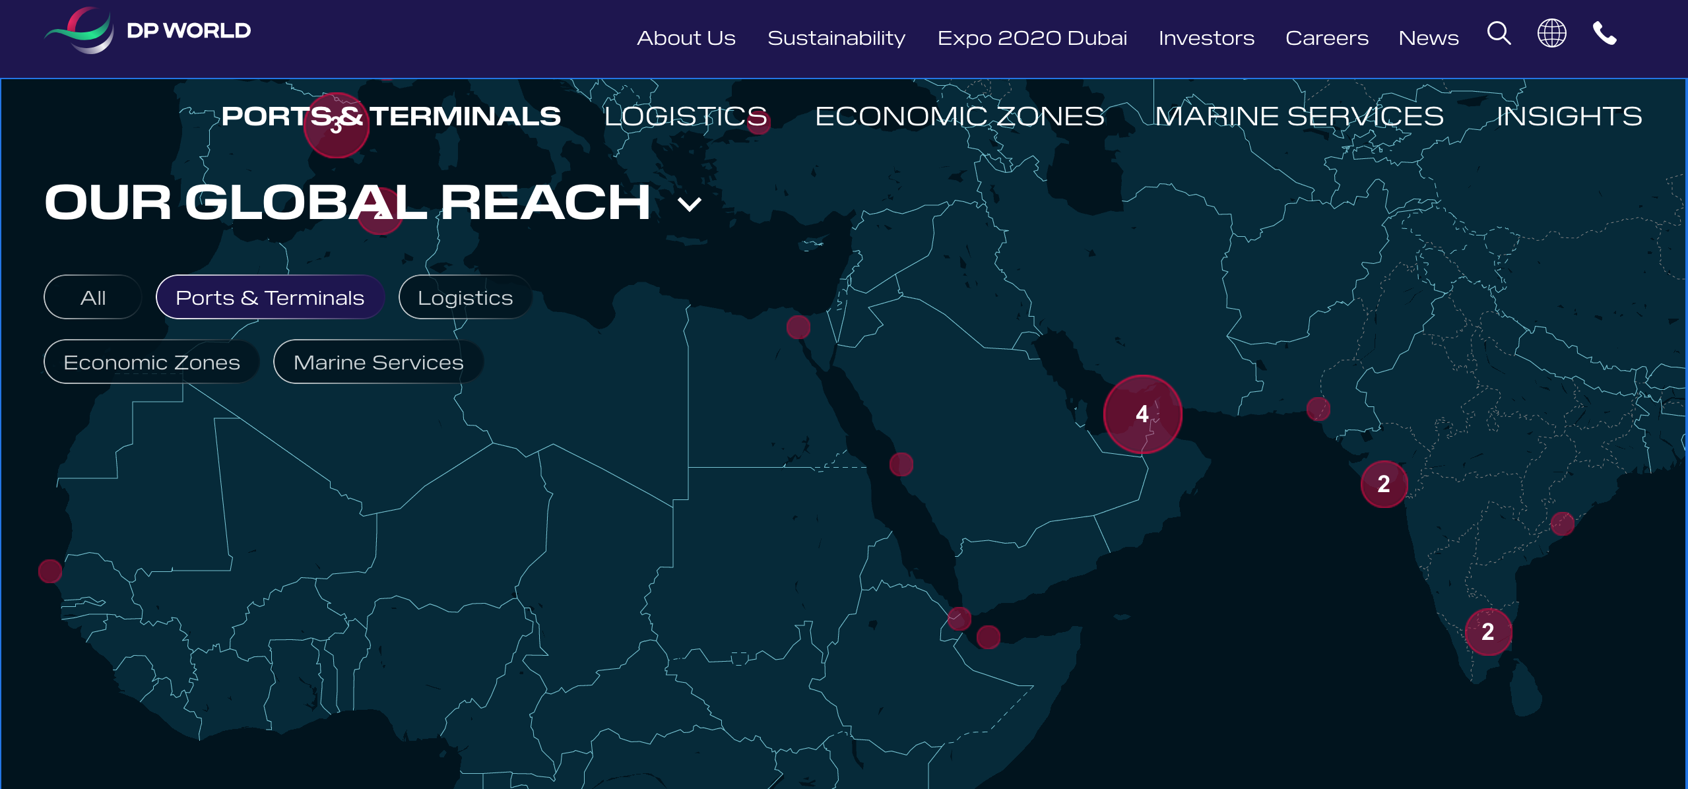The height and width of the screenshot is (789, 1688).
Task: Open Expo 2020 Dubai link
Action: point(1032,38)
